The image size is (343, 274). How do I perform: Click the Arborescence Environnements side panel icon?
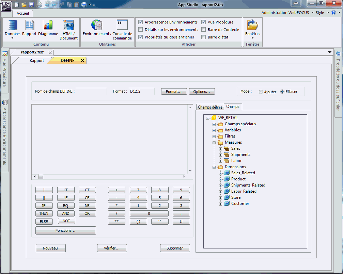(x=4, y=102)
